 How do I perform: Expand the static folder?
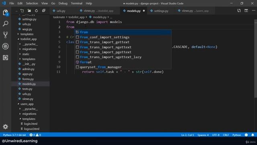[26, 54]
